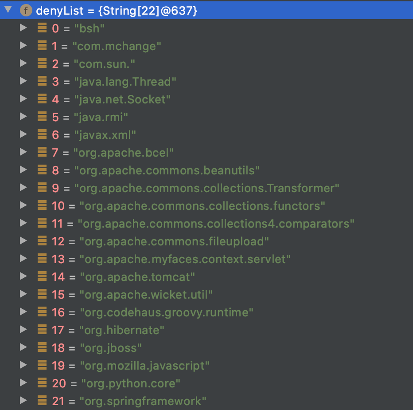Screen dimensions: 413x410
Task: Select the "org.apache.commons.beanutils" entry
Action: [167, 170]
